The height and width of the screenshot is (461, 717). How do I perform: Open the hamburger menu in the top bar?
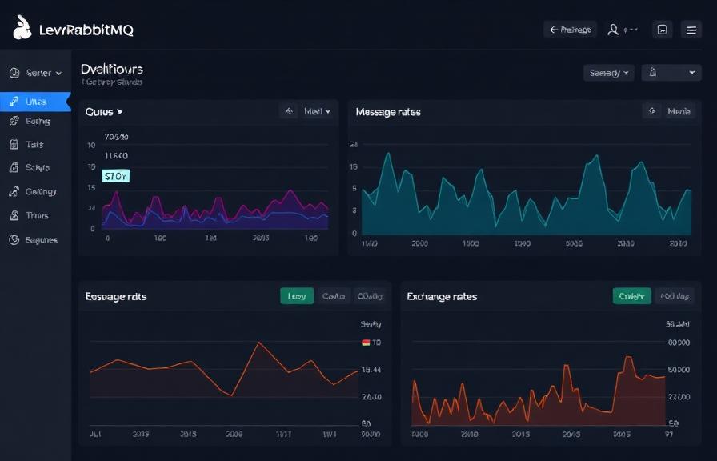pyautogui.click(x=691, y=29)
